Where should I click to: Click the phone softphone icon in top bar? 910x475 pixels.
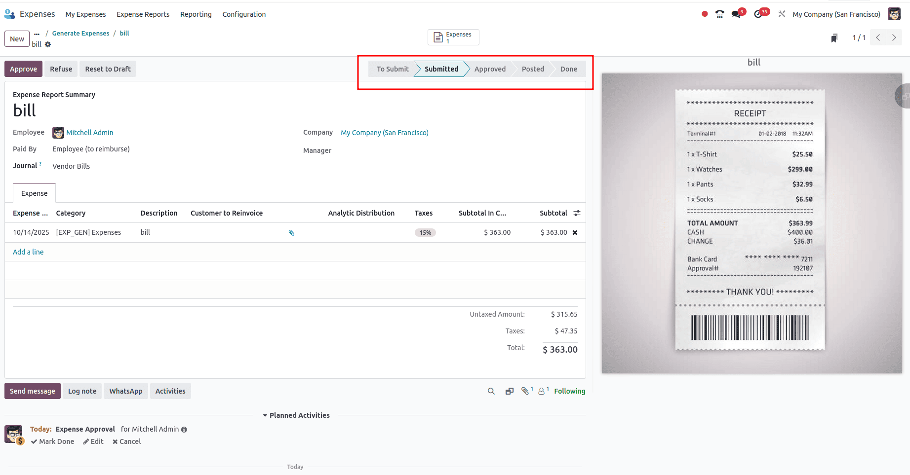(x=719, y=14)
